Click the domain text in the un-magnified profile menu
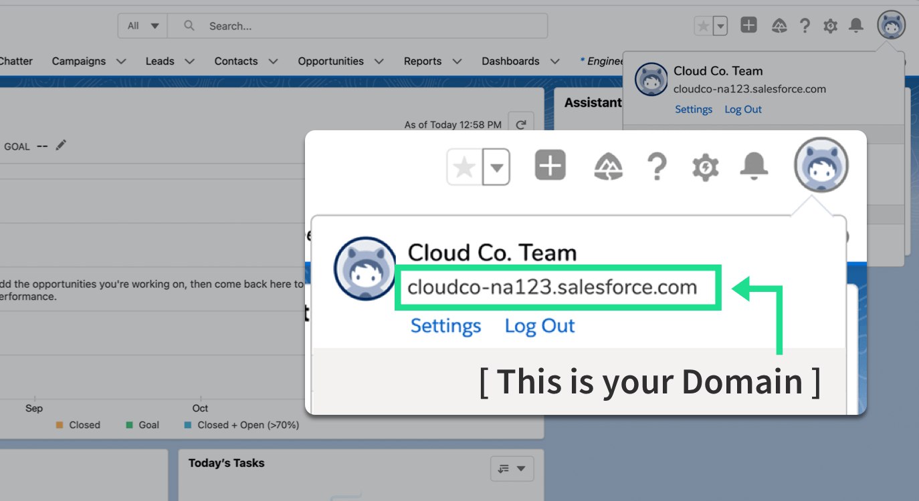The height and width of the screenshot is (501, 919). (x=750, y=89)
